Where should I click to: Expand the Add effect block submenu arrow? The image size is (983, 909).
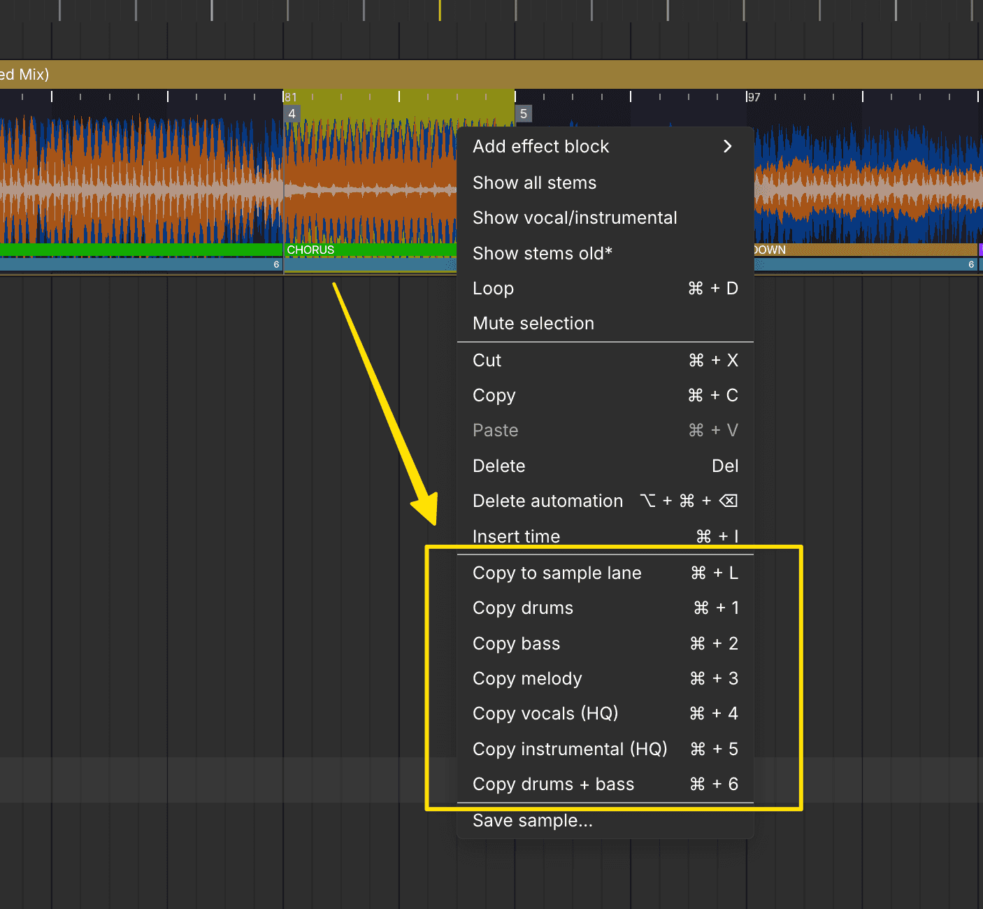pyautogui.click(x=727, y=146)
